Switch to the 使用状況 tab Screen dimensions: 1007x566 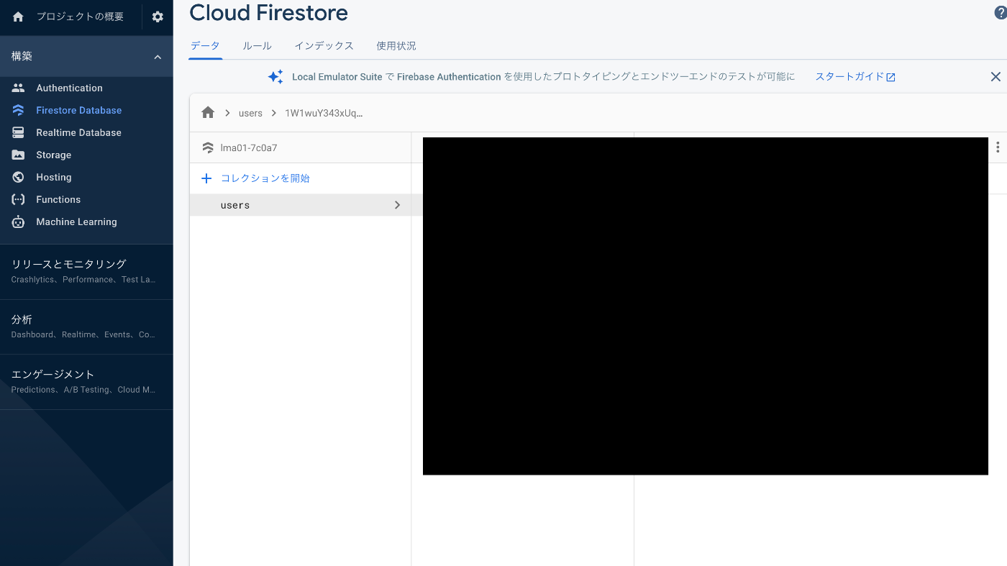[396, 45]
